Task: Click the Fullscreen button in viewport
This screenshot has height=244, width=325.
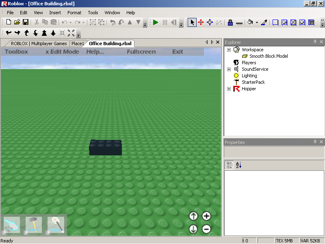Action: tap(141, 52)
